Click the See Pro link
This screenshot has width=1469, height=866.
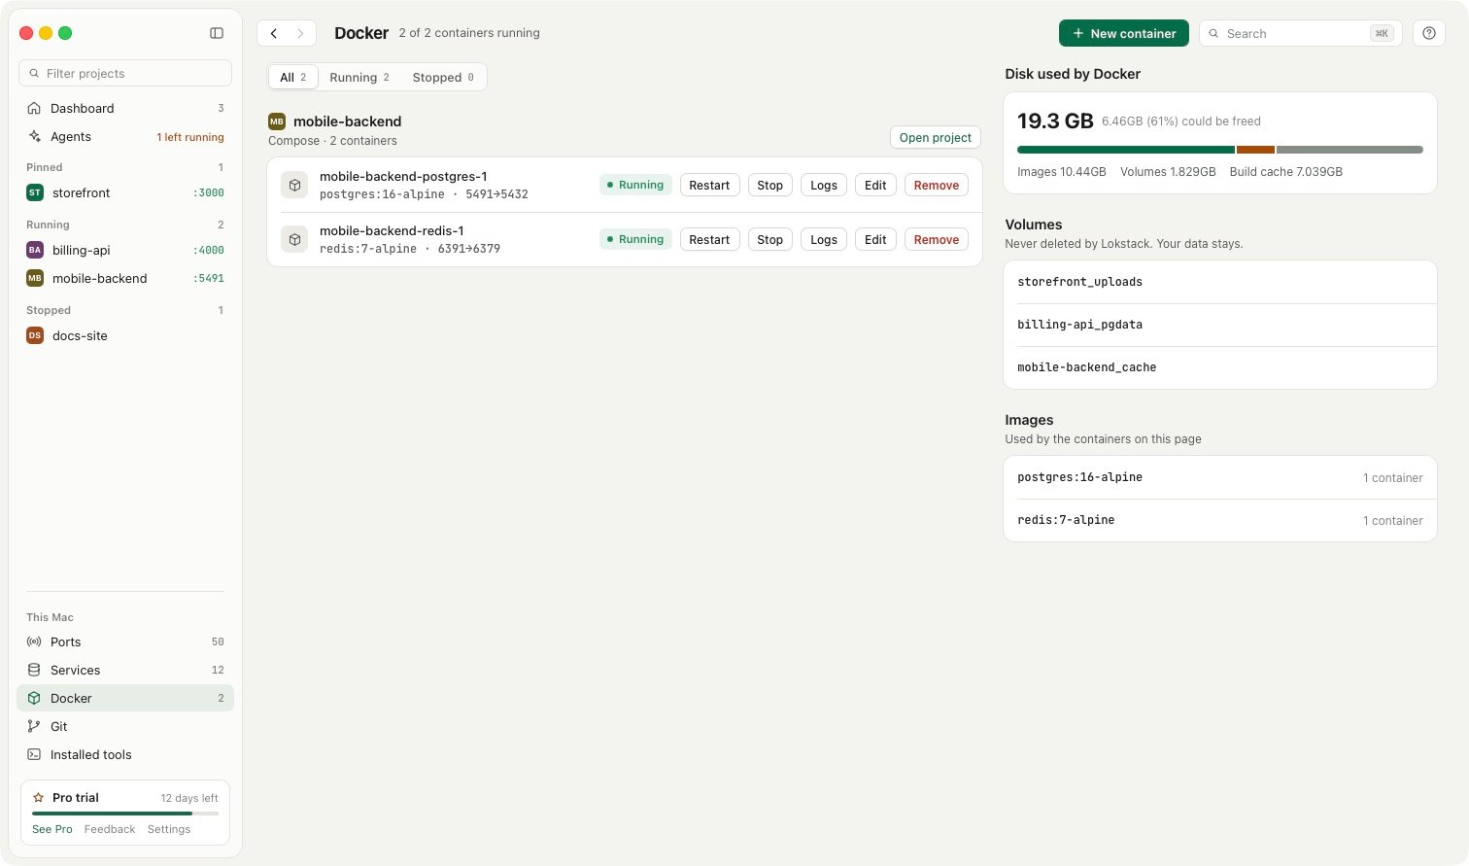pyautogui.click(x=52, y=829)
